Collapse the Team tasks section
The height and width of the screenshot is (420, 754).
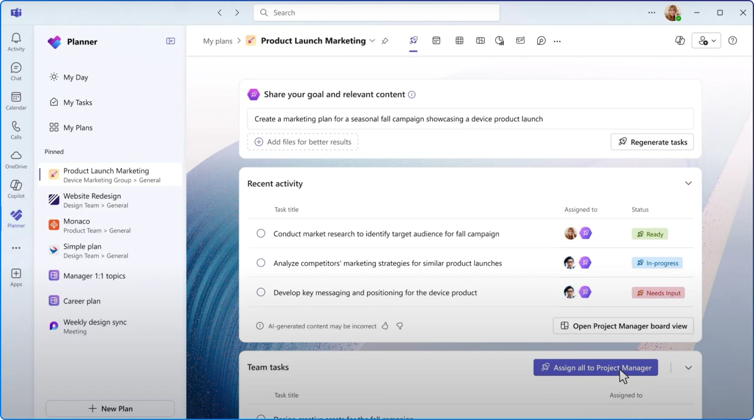click(x=688, y=368)
